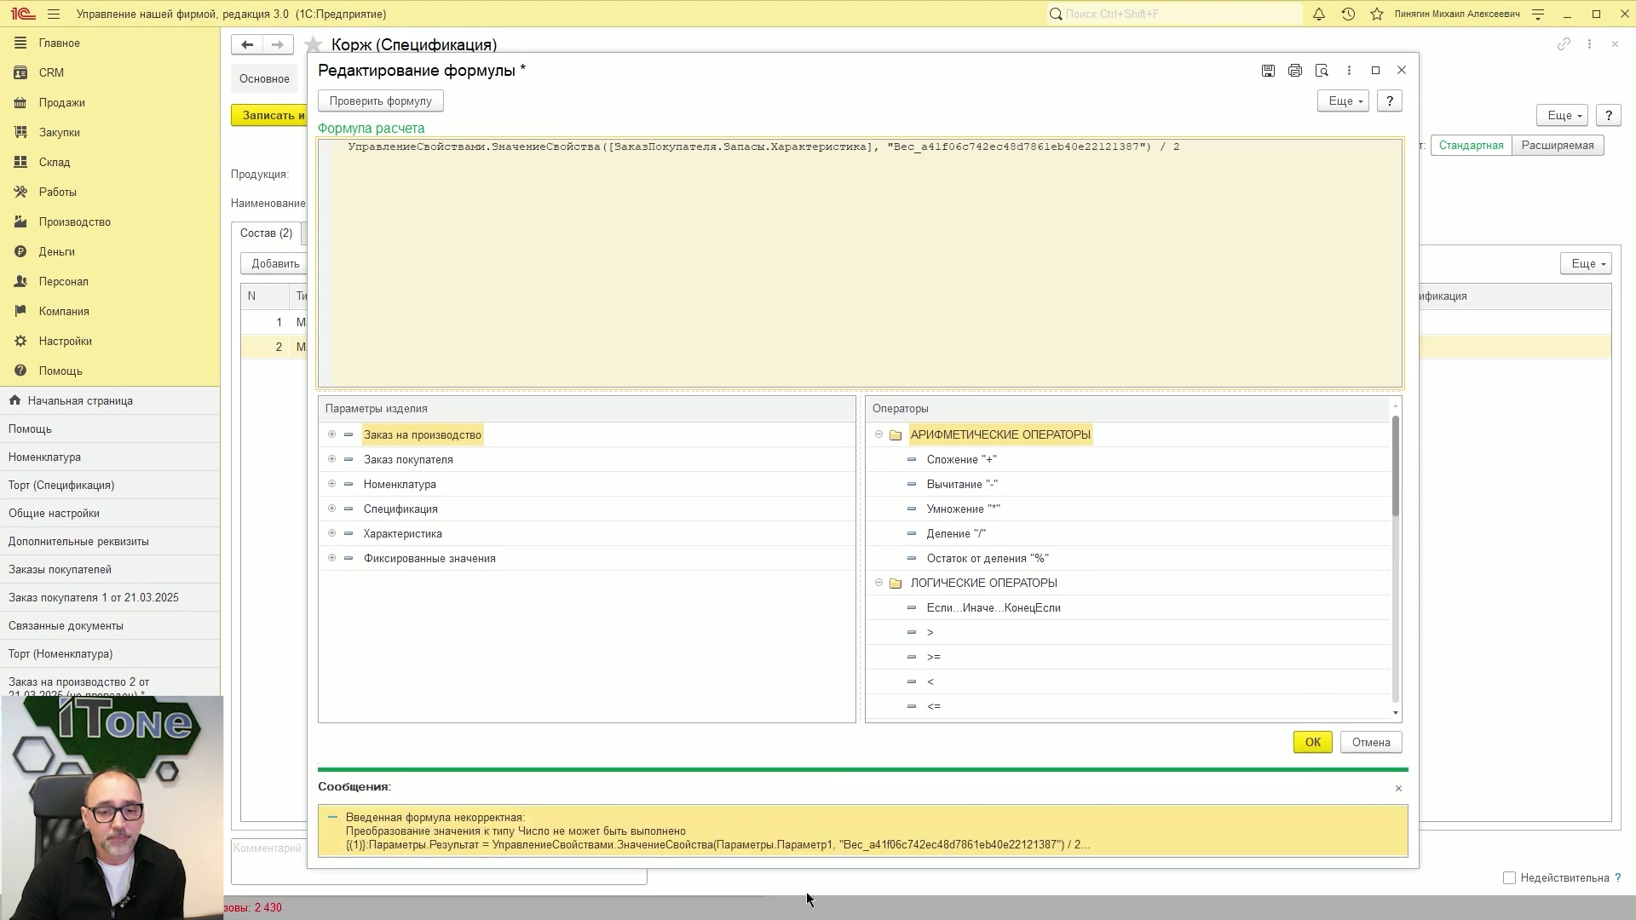Expand the Заказ покупателя parameter node
Screen dimensions: 1636x920
tap(331, 460)
